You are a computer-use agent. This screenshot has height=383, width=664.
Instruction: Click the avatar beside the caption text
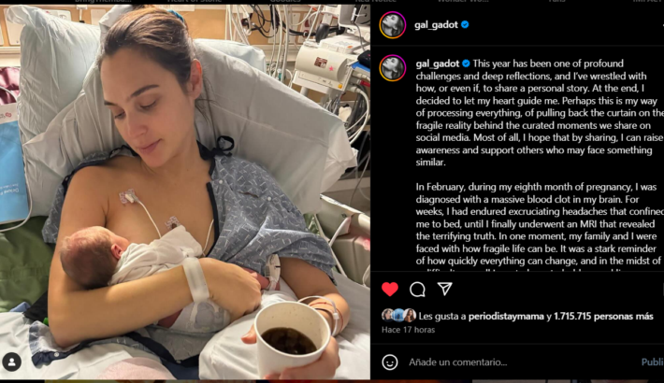pos(393,67)
